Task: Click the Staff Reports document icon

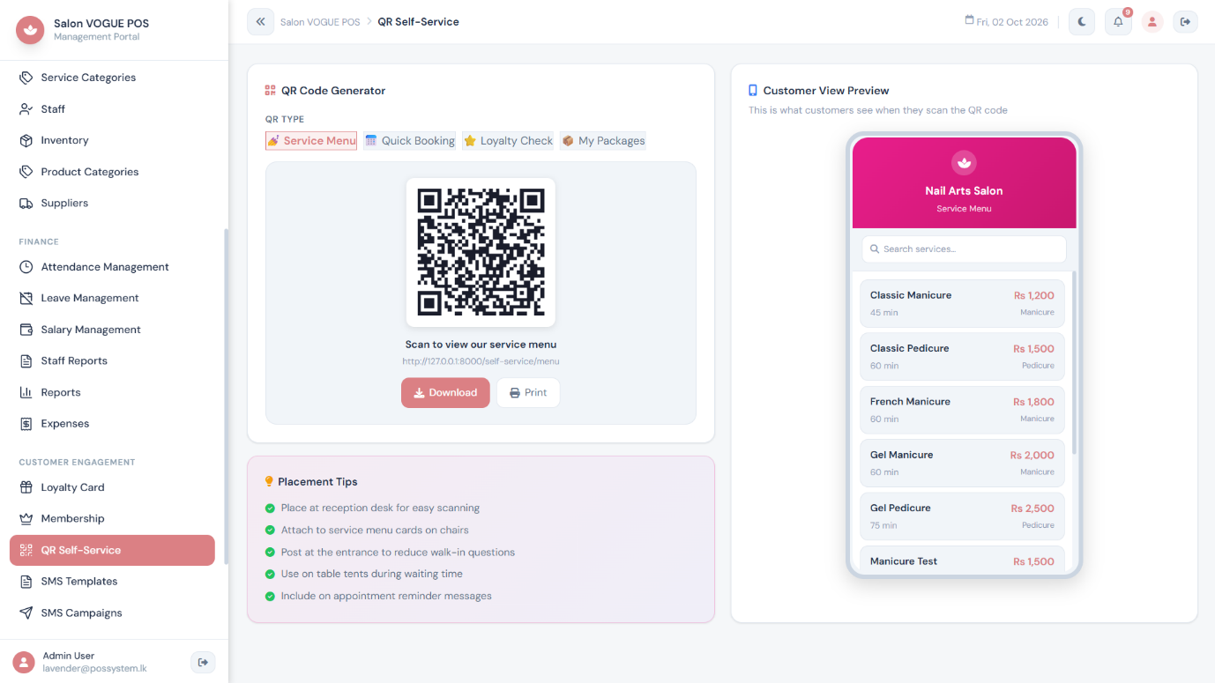Action: click(26, 360)
